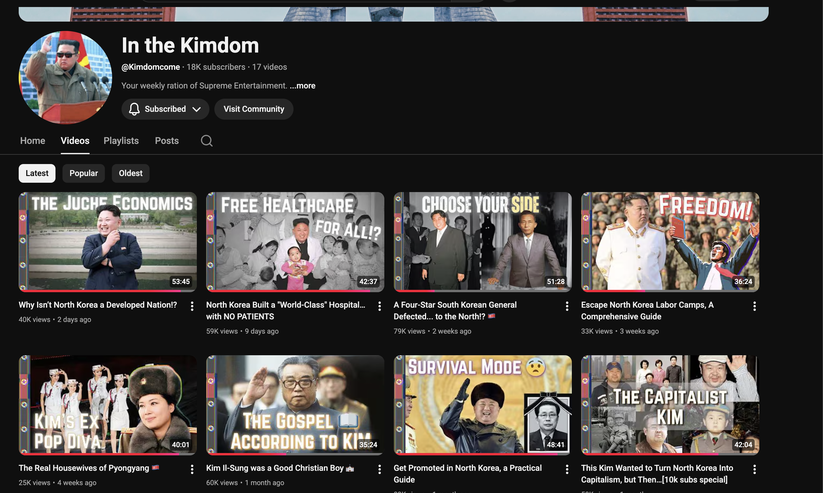
Task: Open the Free Healthcare For All thumbnail
Action: 295,241
